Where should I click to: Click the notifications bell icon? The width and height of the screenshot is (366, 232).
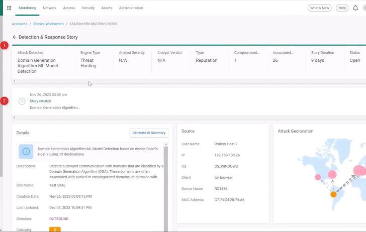tap(355, 8)
